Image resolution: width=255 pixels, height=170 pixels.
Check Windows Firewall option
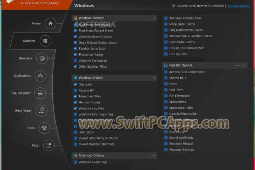pos(166,144)
